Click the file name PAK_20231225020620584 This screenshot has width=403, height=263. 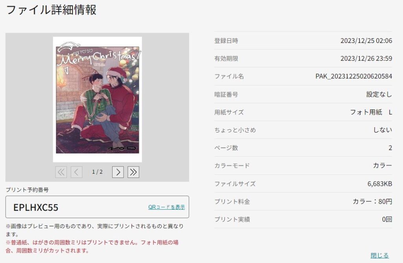pyautogui.click(x=354, y=76)
